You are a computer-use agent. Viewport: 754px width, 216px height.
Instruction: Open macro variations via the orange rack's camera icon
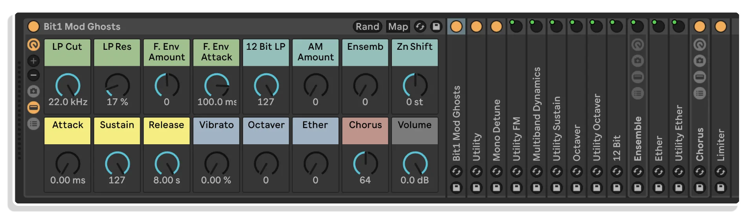coord(33,91)
